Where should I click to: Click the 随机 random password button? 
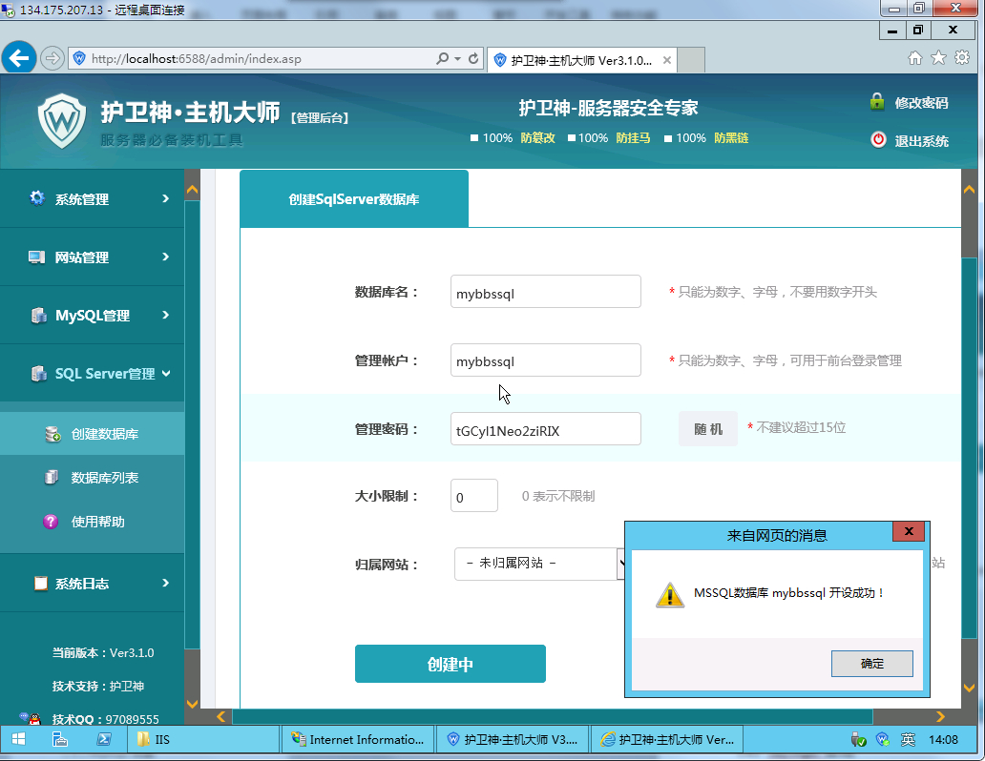[708, 429]
